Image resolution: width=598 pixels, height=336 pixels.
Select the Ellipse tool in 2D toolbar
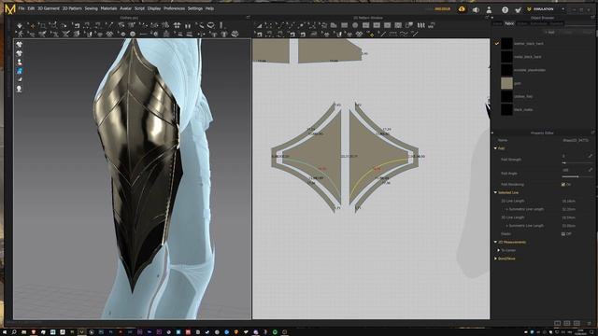point(355,25)
